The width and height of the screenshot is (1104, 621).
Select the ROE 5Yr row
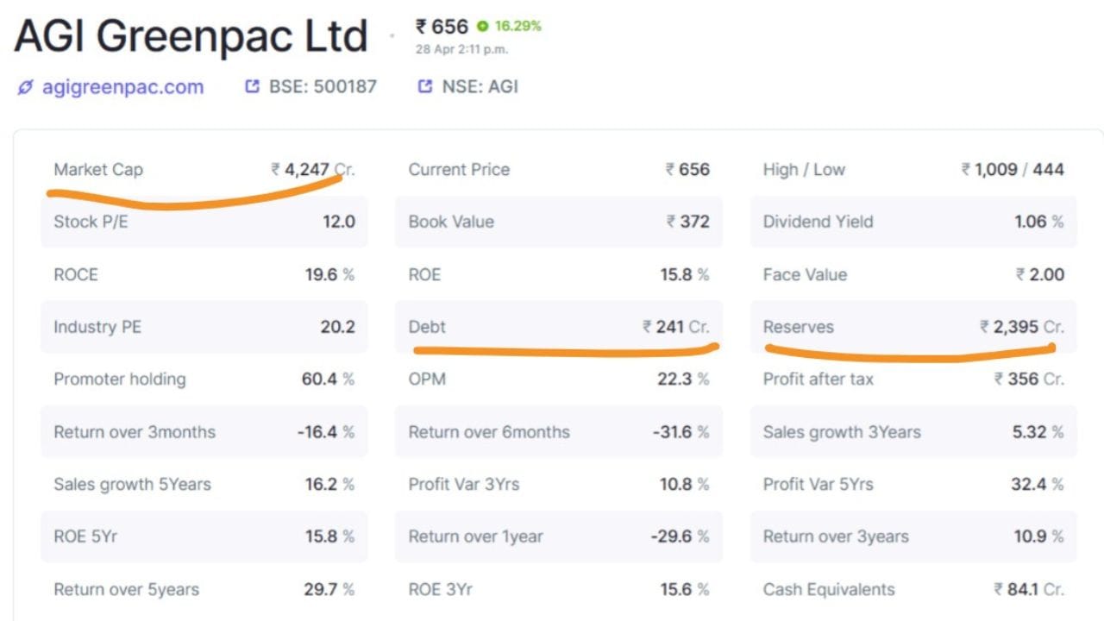(x=204, y=536)
